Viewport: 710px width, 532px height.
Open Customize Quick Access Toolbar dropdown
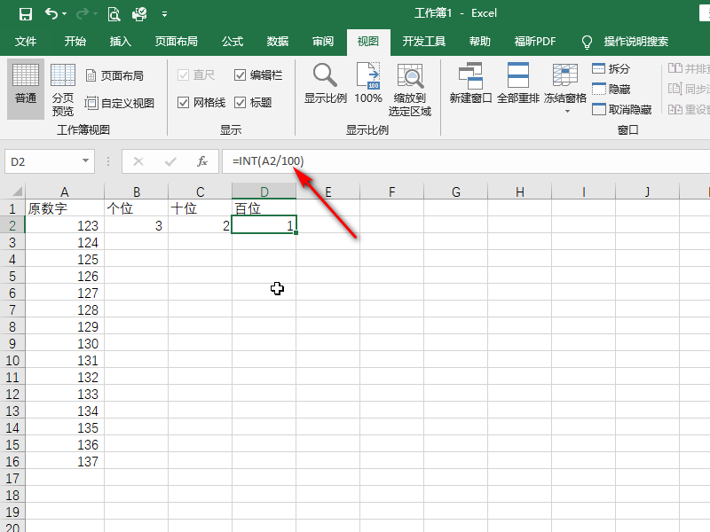tap(164, 14)
